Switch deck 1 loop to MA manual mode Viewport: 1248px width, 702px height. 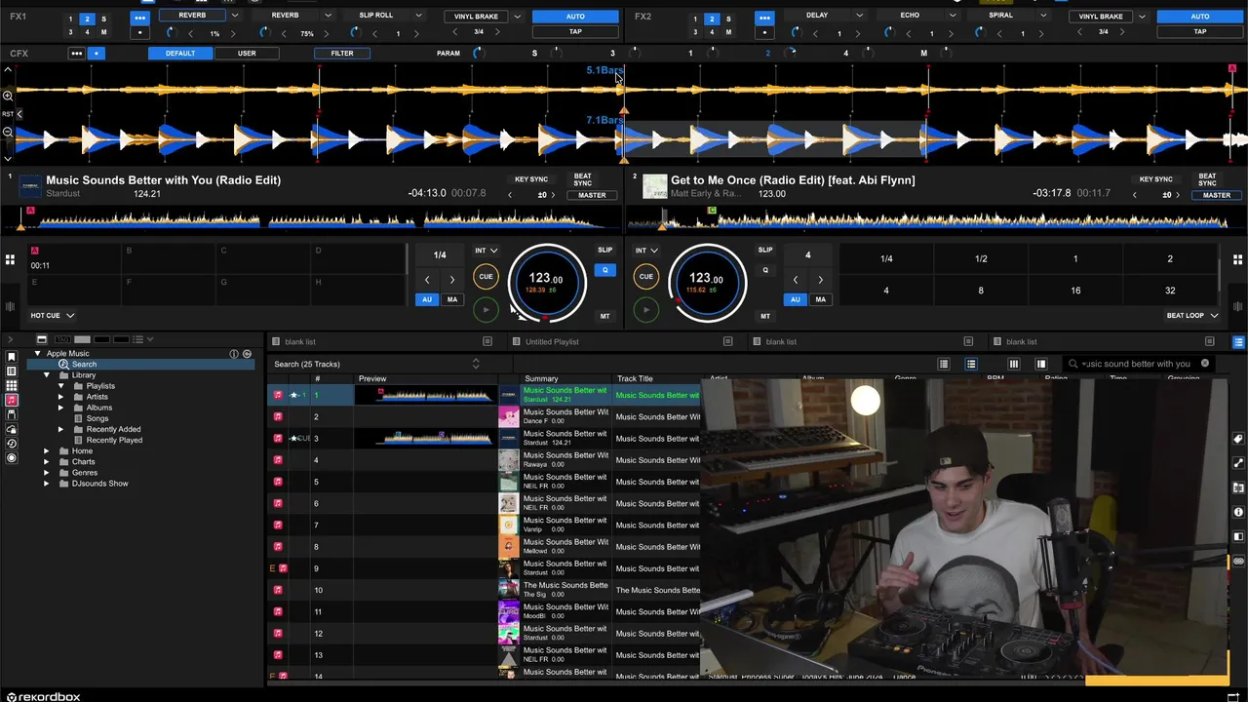click(x=451, y=300)
